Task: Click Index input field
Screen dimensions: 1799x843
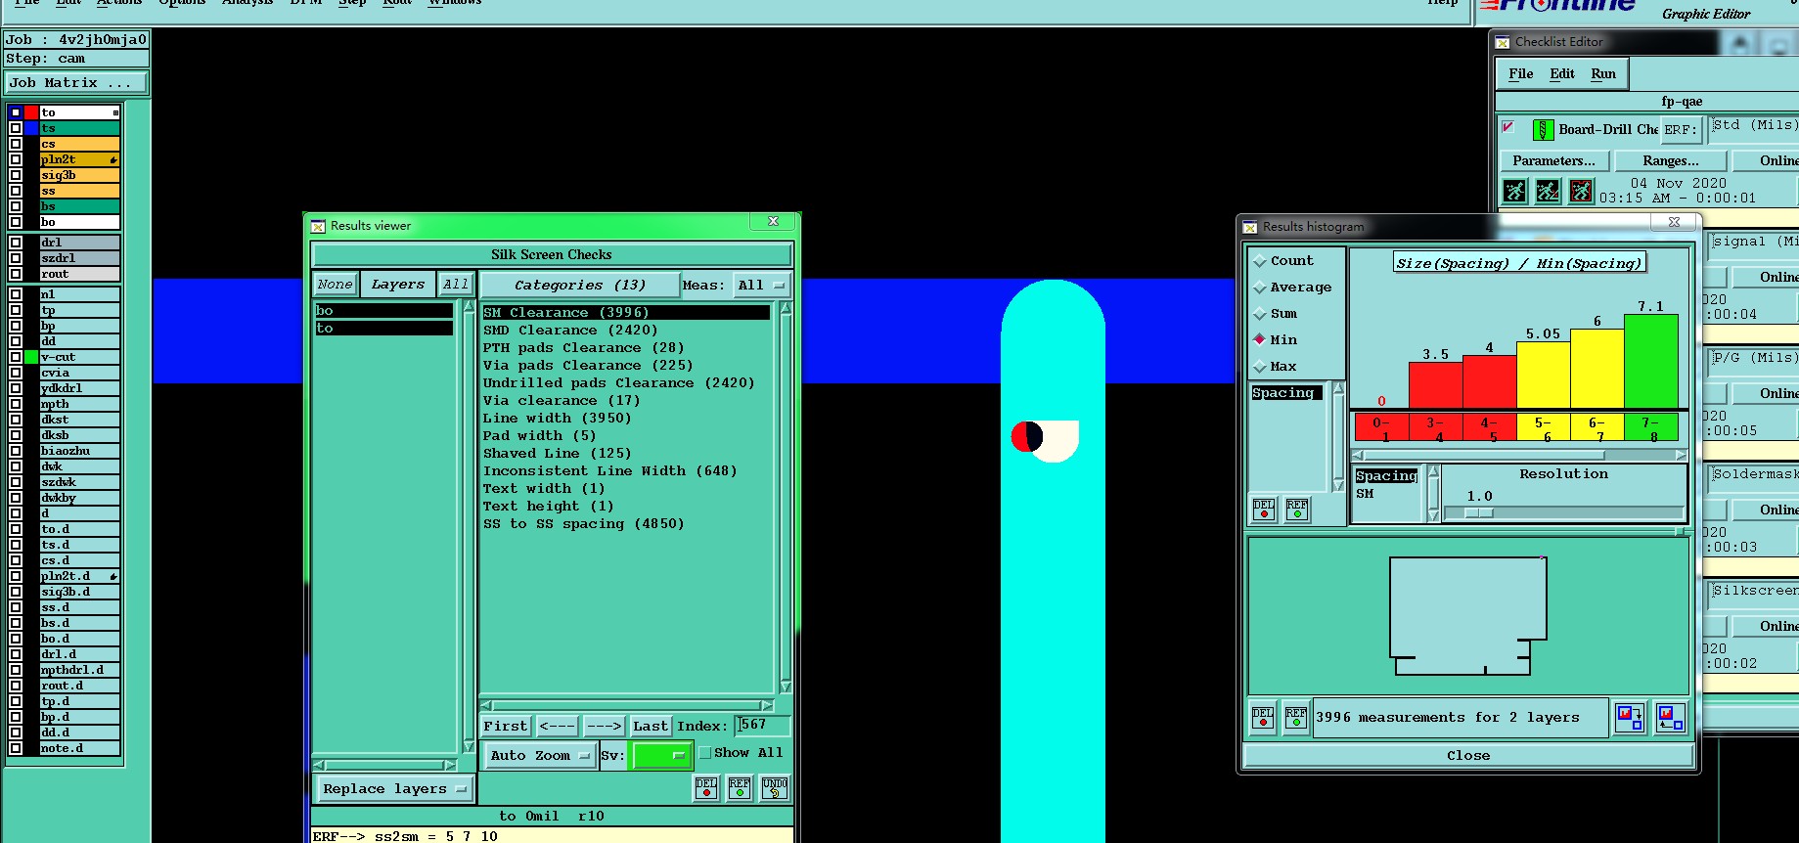Action: pos(762,726)
